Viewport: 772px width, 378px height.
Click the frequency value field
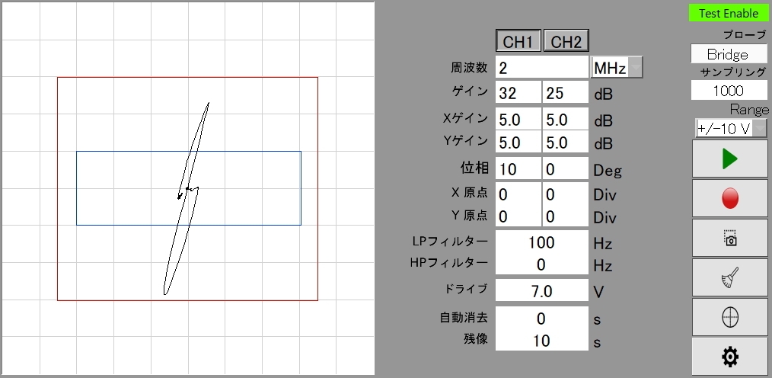point(541,68)
